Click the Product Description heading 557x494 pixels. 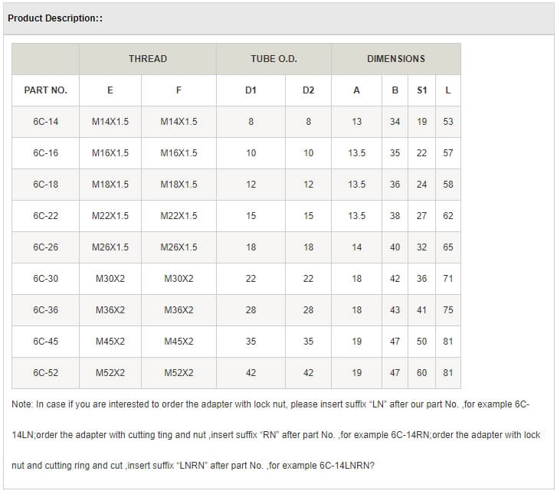click(x=55, y=18)
